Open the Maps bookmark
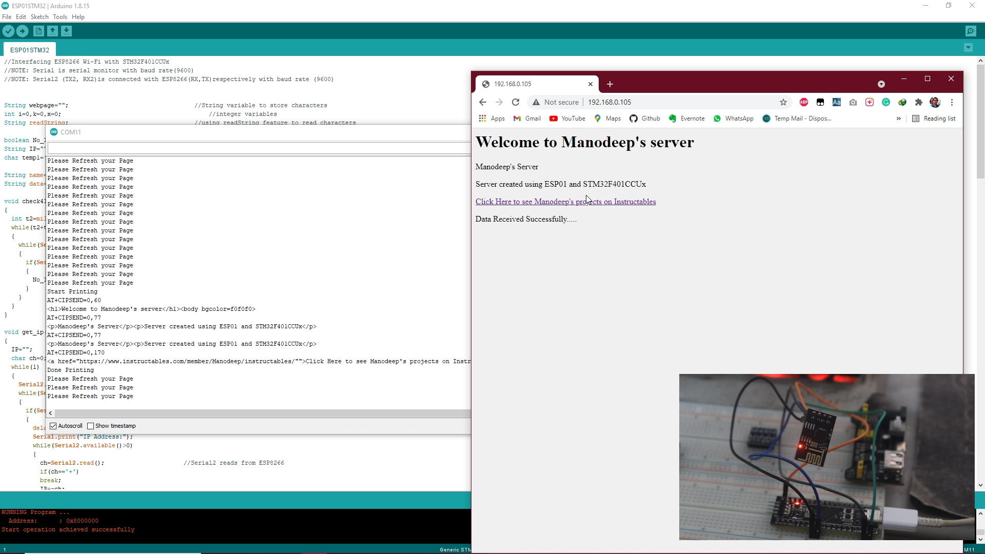The image size is (985, 554). (x=607, y=118)
